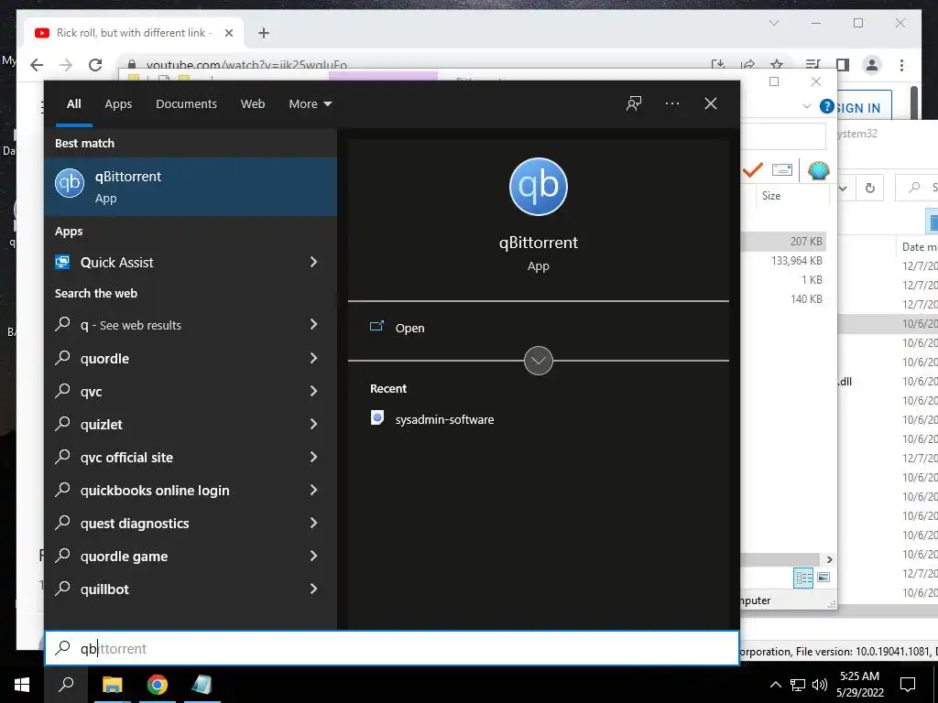The image size is (938, 703).
Task: Expand quizlet suggestion arrow
Action: point(313,424)
